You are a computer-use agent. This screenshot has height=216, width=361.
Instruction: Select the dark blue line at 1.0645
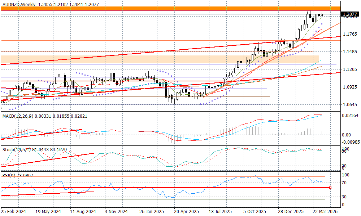(144, 104)
